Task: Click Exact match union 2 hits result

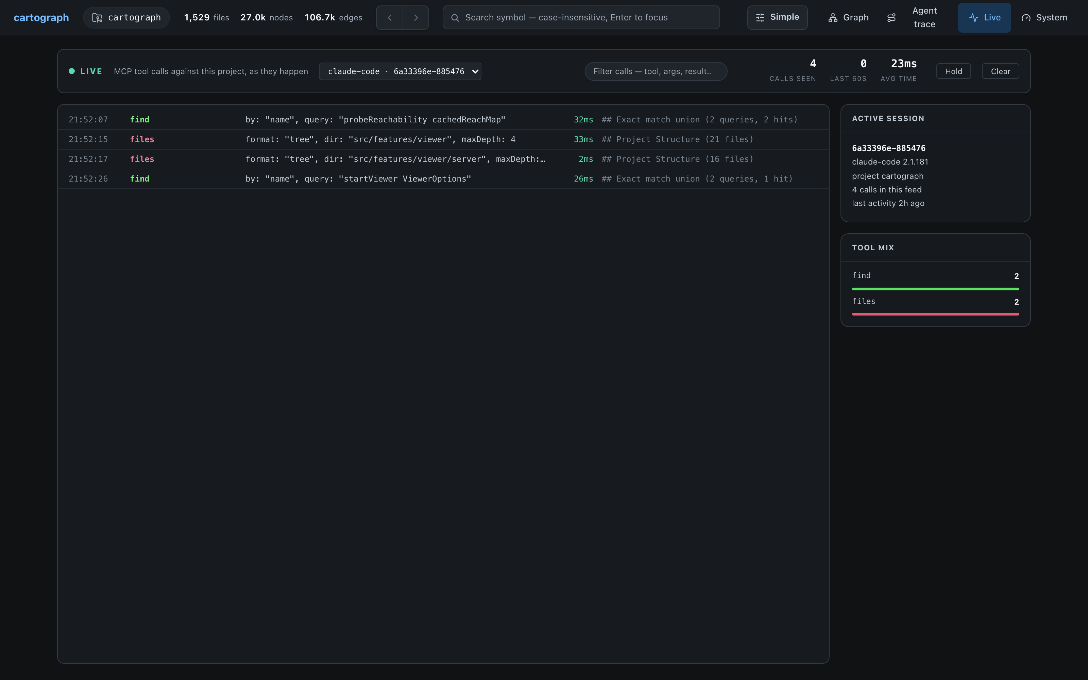Action: pos(700,120)
